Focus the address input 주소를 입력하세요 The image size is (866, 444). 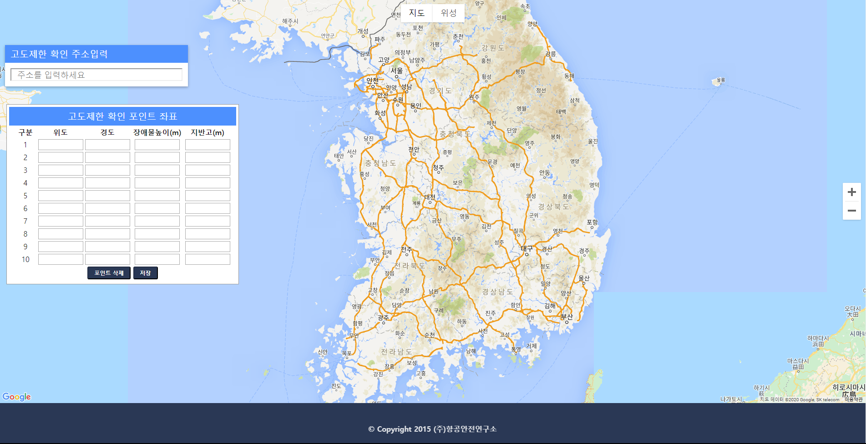click(x=96, y=75)
